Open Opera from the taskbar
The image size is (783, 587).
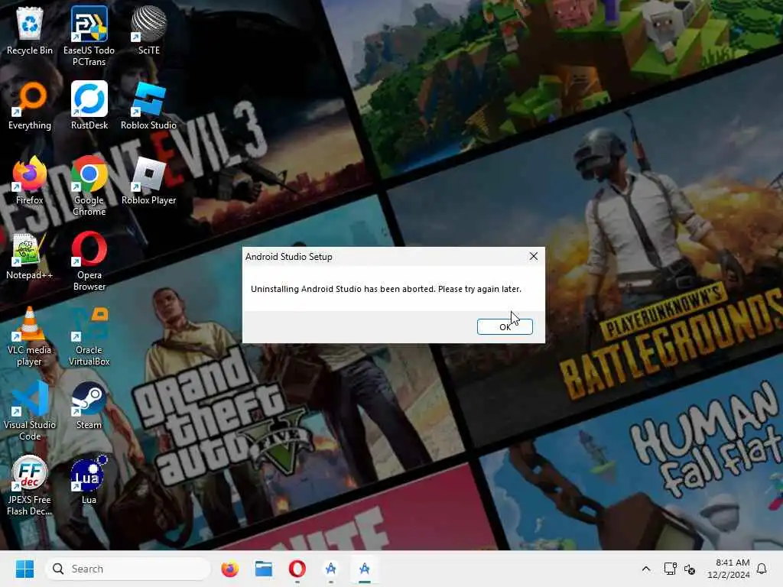coord(297,569)
